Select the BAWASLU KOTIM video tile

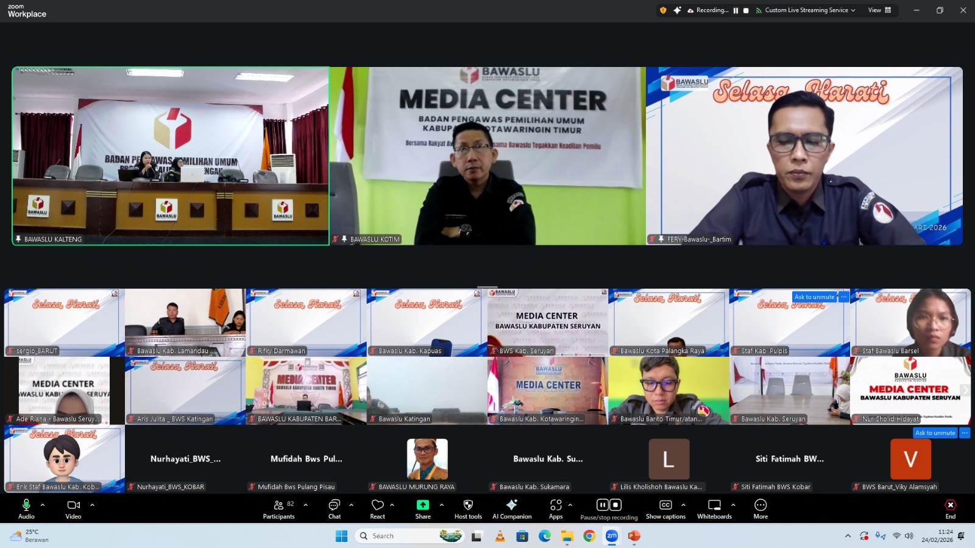click(487, 156)
